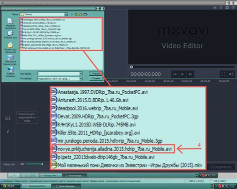Select Anastasija.1997 file in small dialog list
Image resolution: width=237 pixels, height=189 pixels.
pos(42,19)
